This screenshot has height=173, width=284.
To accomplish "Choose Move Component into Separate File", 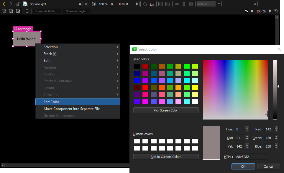I will pyautogui.click(x=71, y=109).
